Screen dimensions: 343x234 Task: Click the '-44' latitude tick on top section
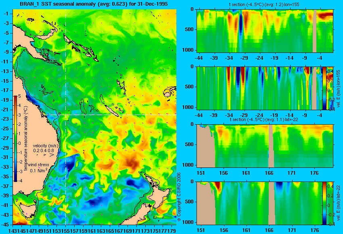pyautogui.click(x=199, y=58)
